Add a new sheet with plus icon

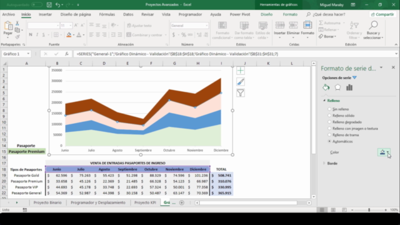[182, 202]
